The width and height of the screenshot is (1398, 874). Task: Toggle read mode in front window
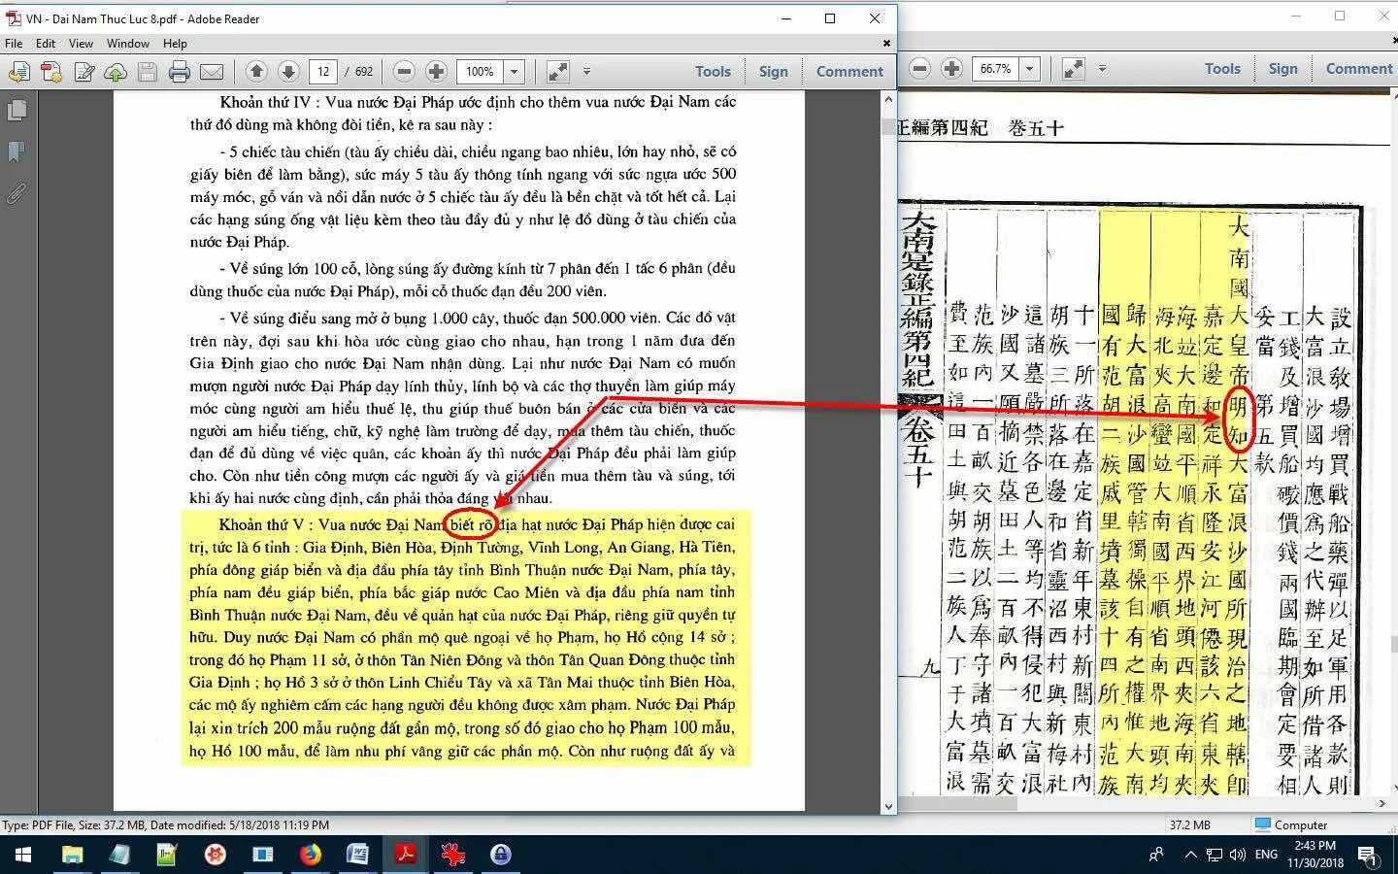(558, 71)
